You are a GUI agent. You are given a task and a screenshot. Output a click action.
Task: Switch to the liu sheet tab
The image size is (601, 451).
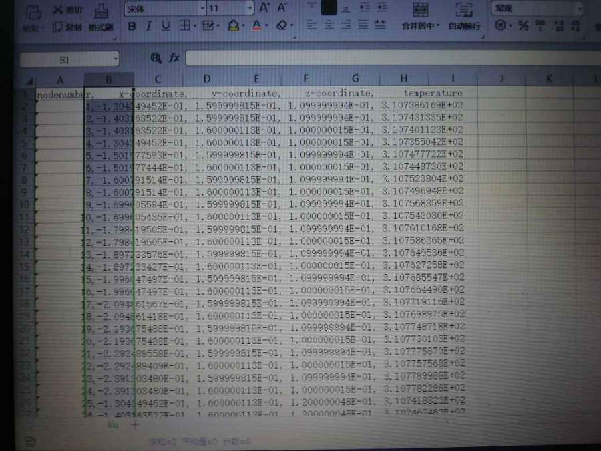coord(112,424)
